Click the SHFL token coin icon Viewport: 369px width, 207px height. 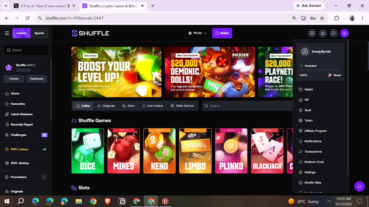click(x=9, y=67)
